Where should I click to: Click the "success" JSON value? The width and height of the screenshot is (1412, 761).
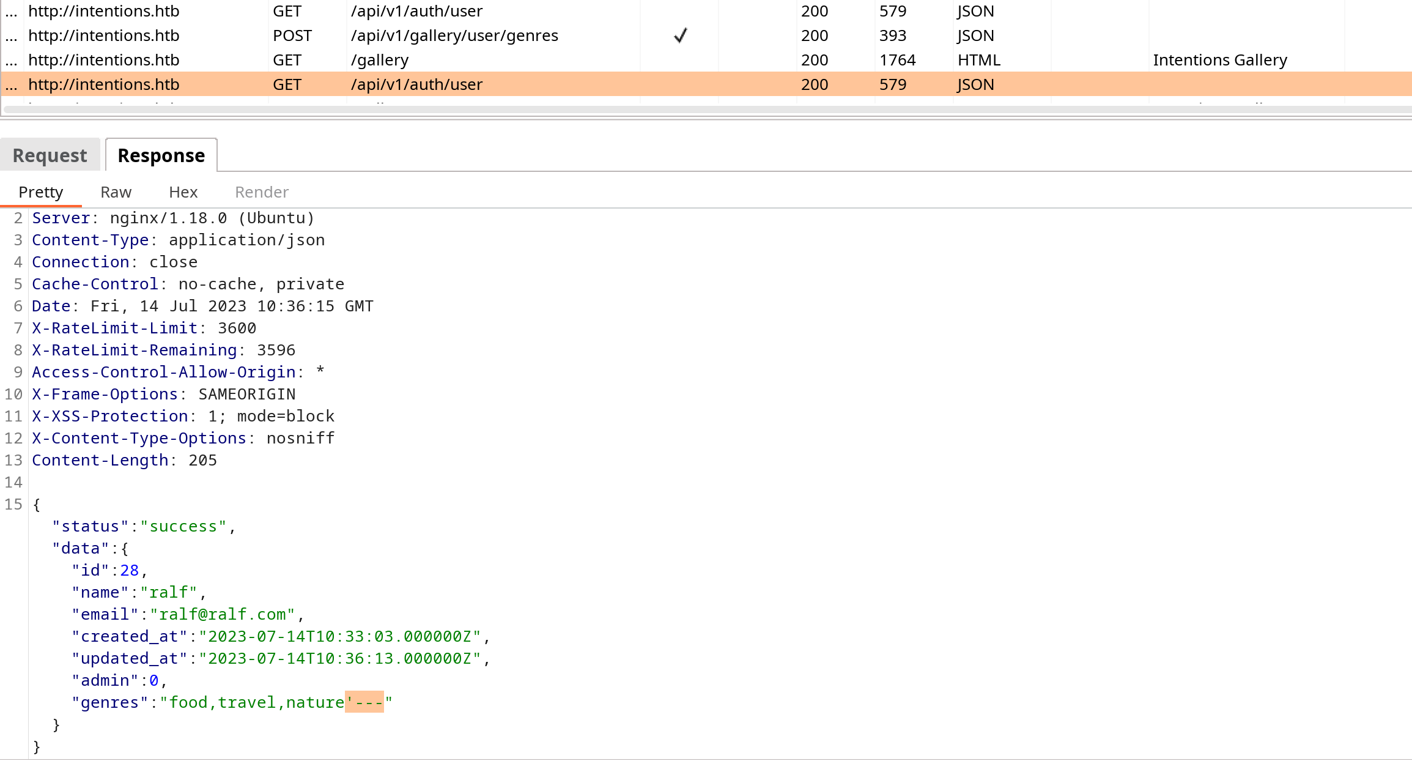(x=183, y=527)
